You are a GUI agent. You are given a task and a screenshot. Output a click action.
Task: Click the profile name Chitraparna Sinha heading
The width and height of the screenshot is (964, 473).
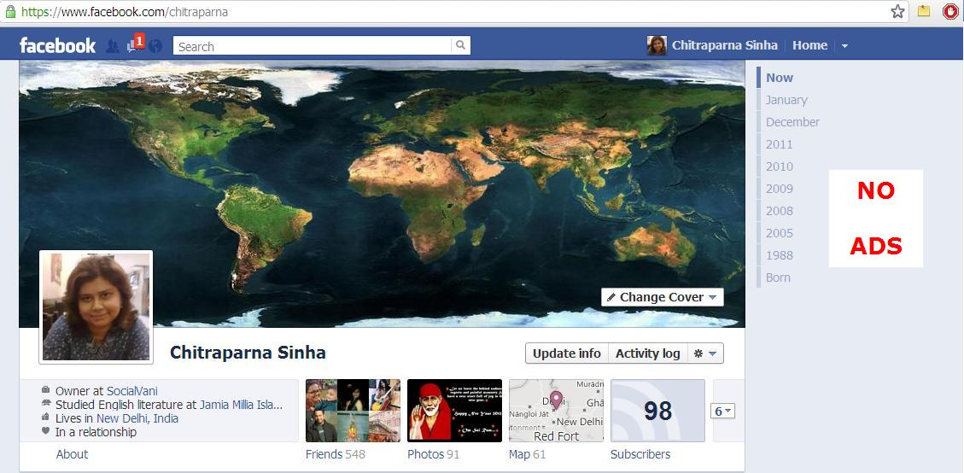pyautogui.click(x=248, y=353)
